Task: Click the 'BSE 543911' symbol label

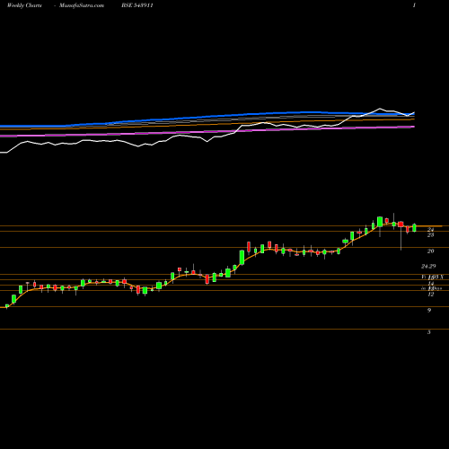Action: (137, 5)
